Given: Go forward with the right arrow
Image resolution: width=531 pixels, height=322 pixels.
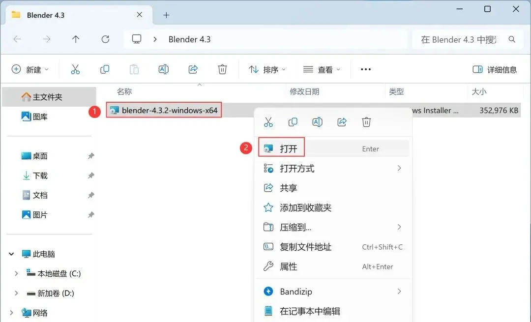Looking at the screenshot, I should [x=46, y=39].
